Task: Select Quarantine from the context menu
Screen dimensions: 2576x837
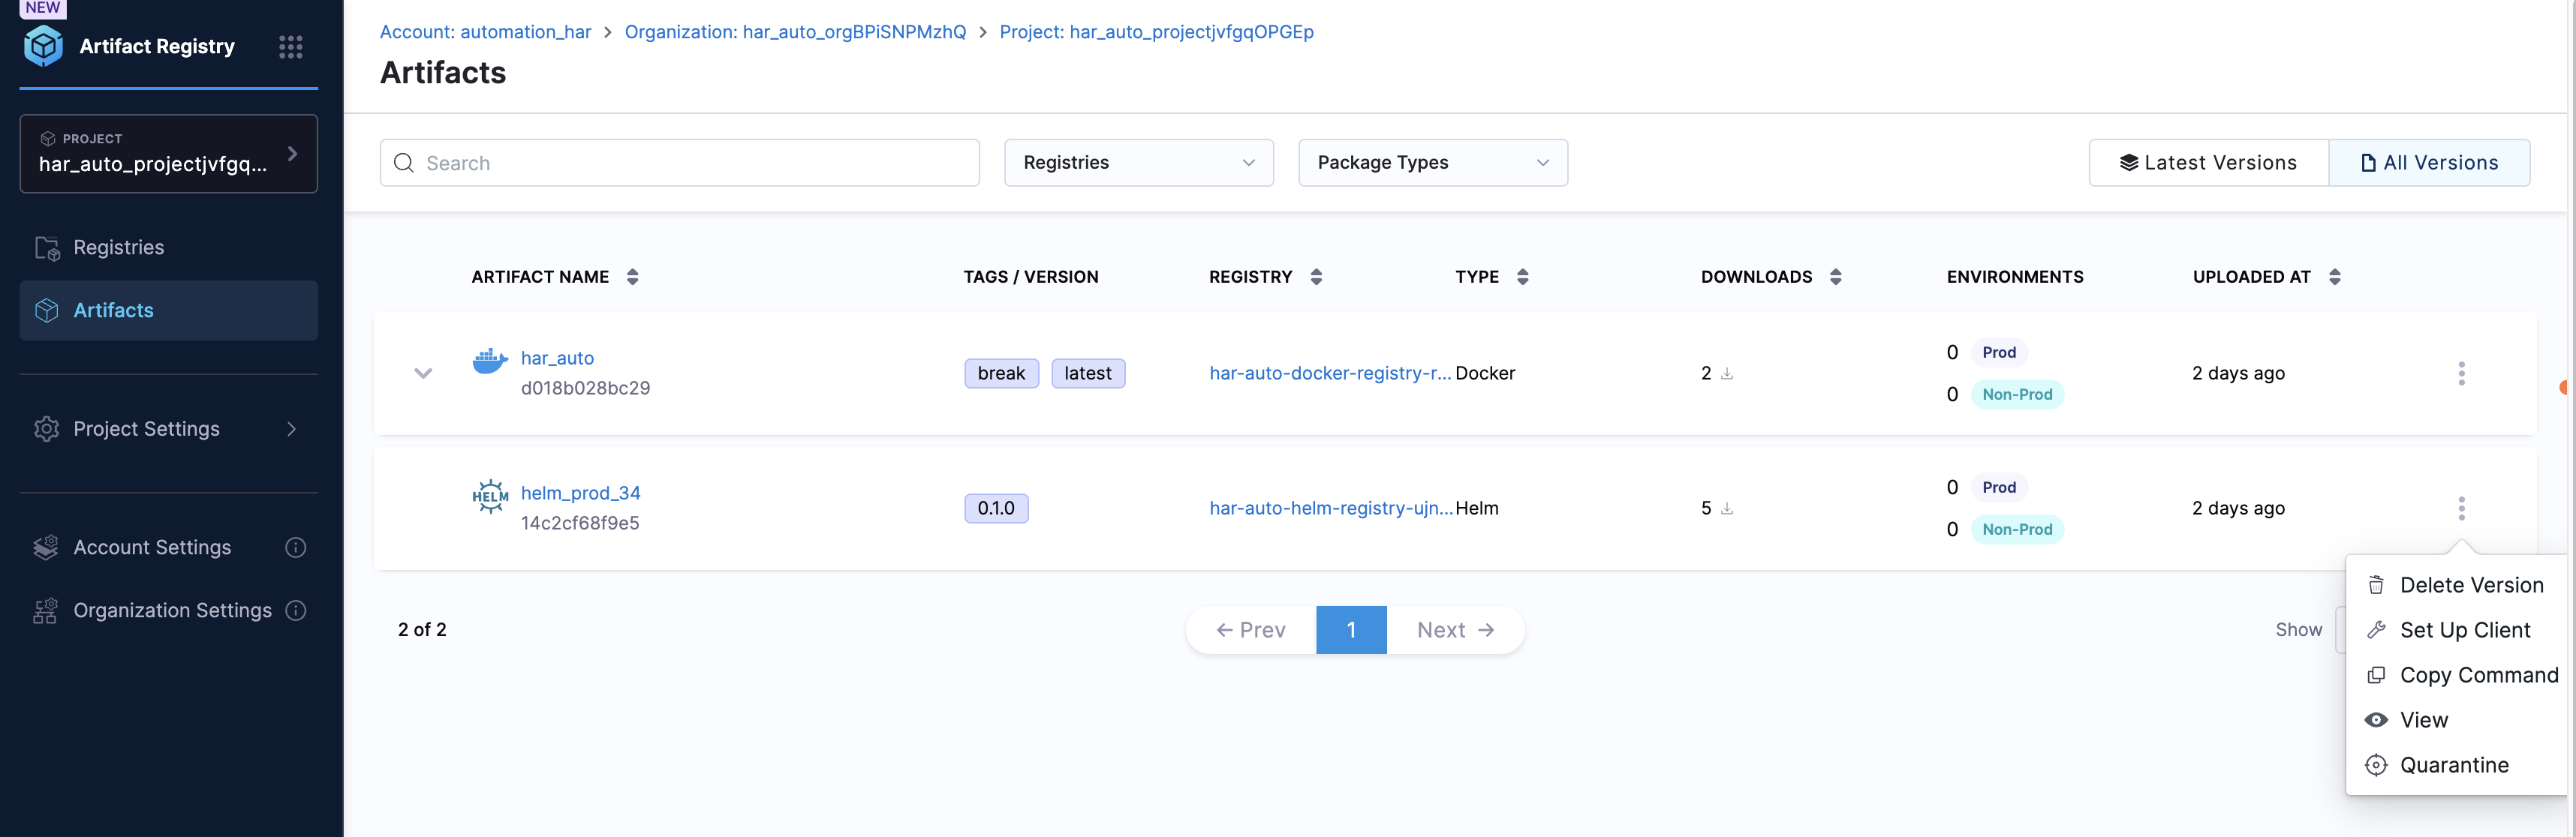Action: pos(2453,765)
